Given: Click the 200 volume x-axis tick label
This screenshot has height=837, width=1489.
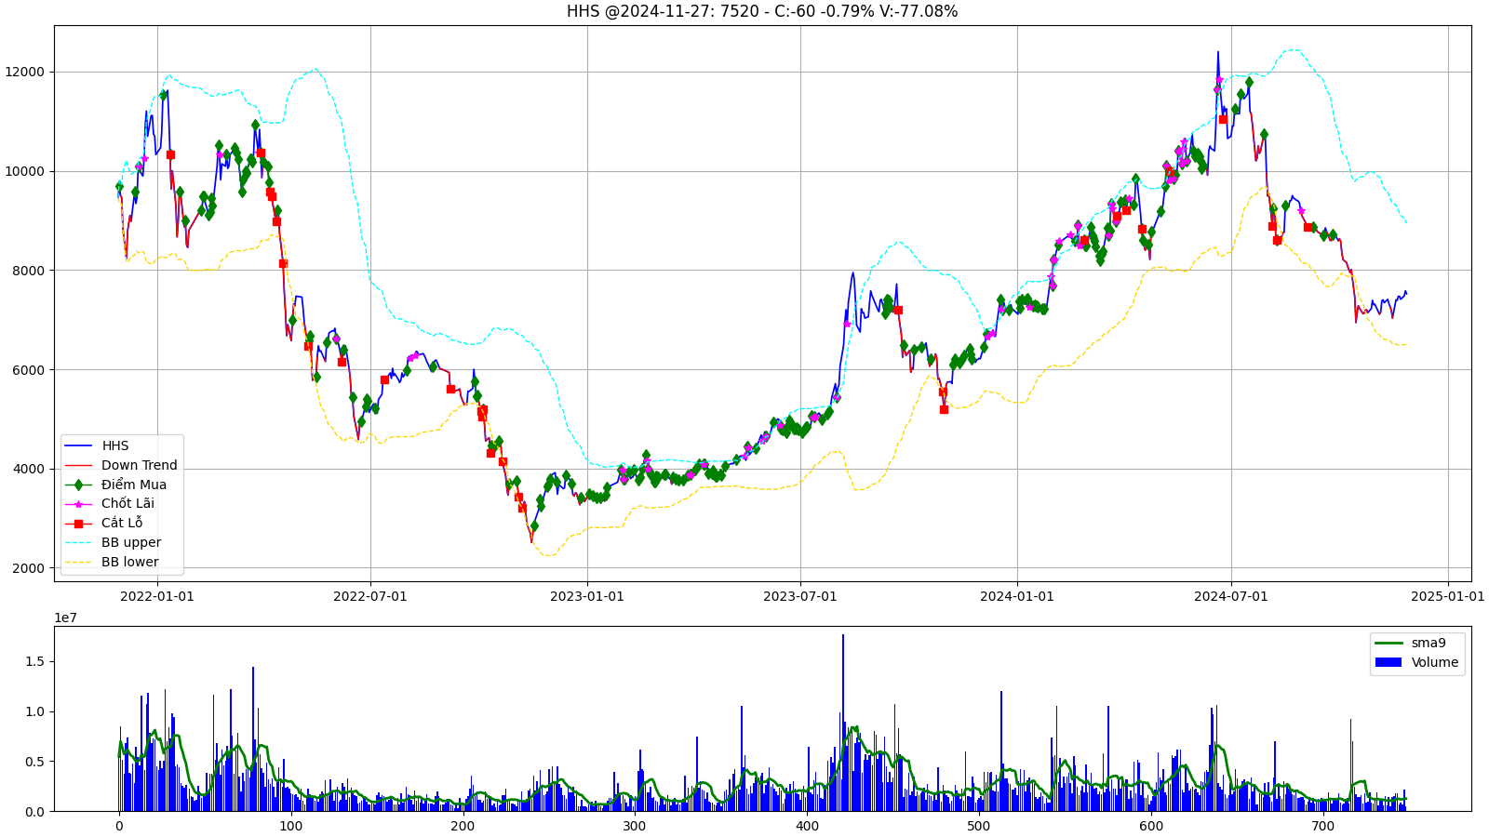Looking at the screenshot, I should pos(463,826).
